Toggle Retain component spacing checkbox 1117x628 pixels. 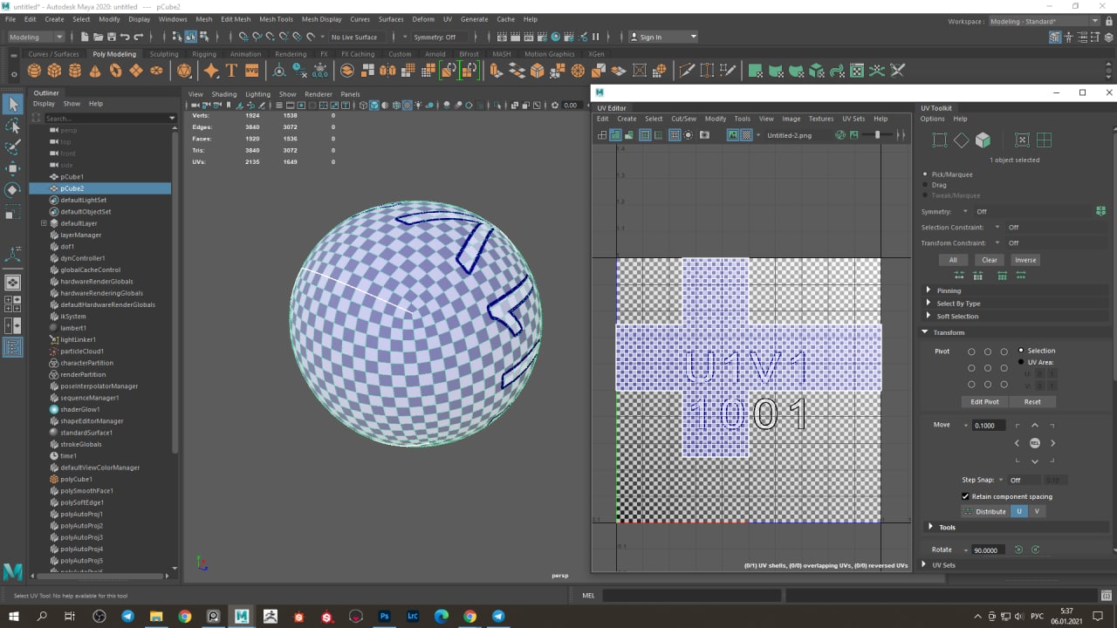point(965,496)
